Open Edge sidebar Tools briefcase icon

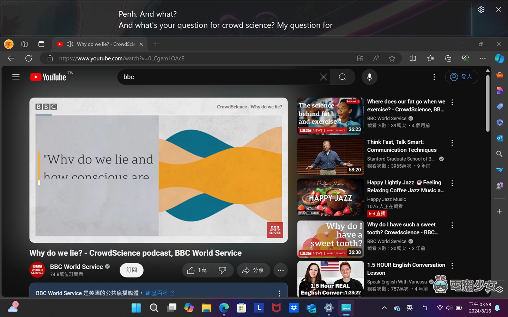coord(499,75)
